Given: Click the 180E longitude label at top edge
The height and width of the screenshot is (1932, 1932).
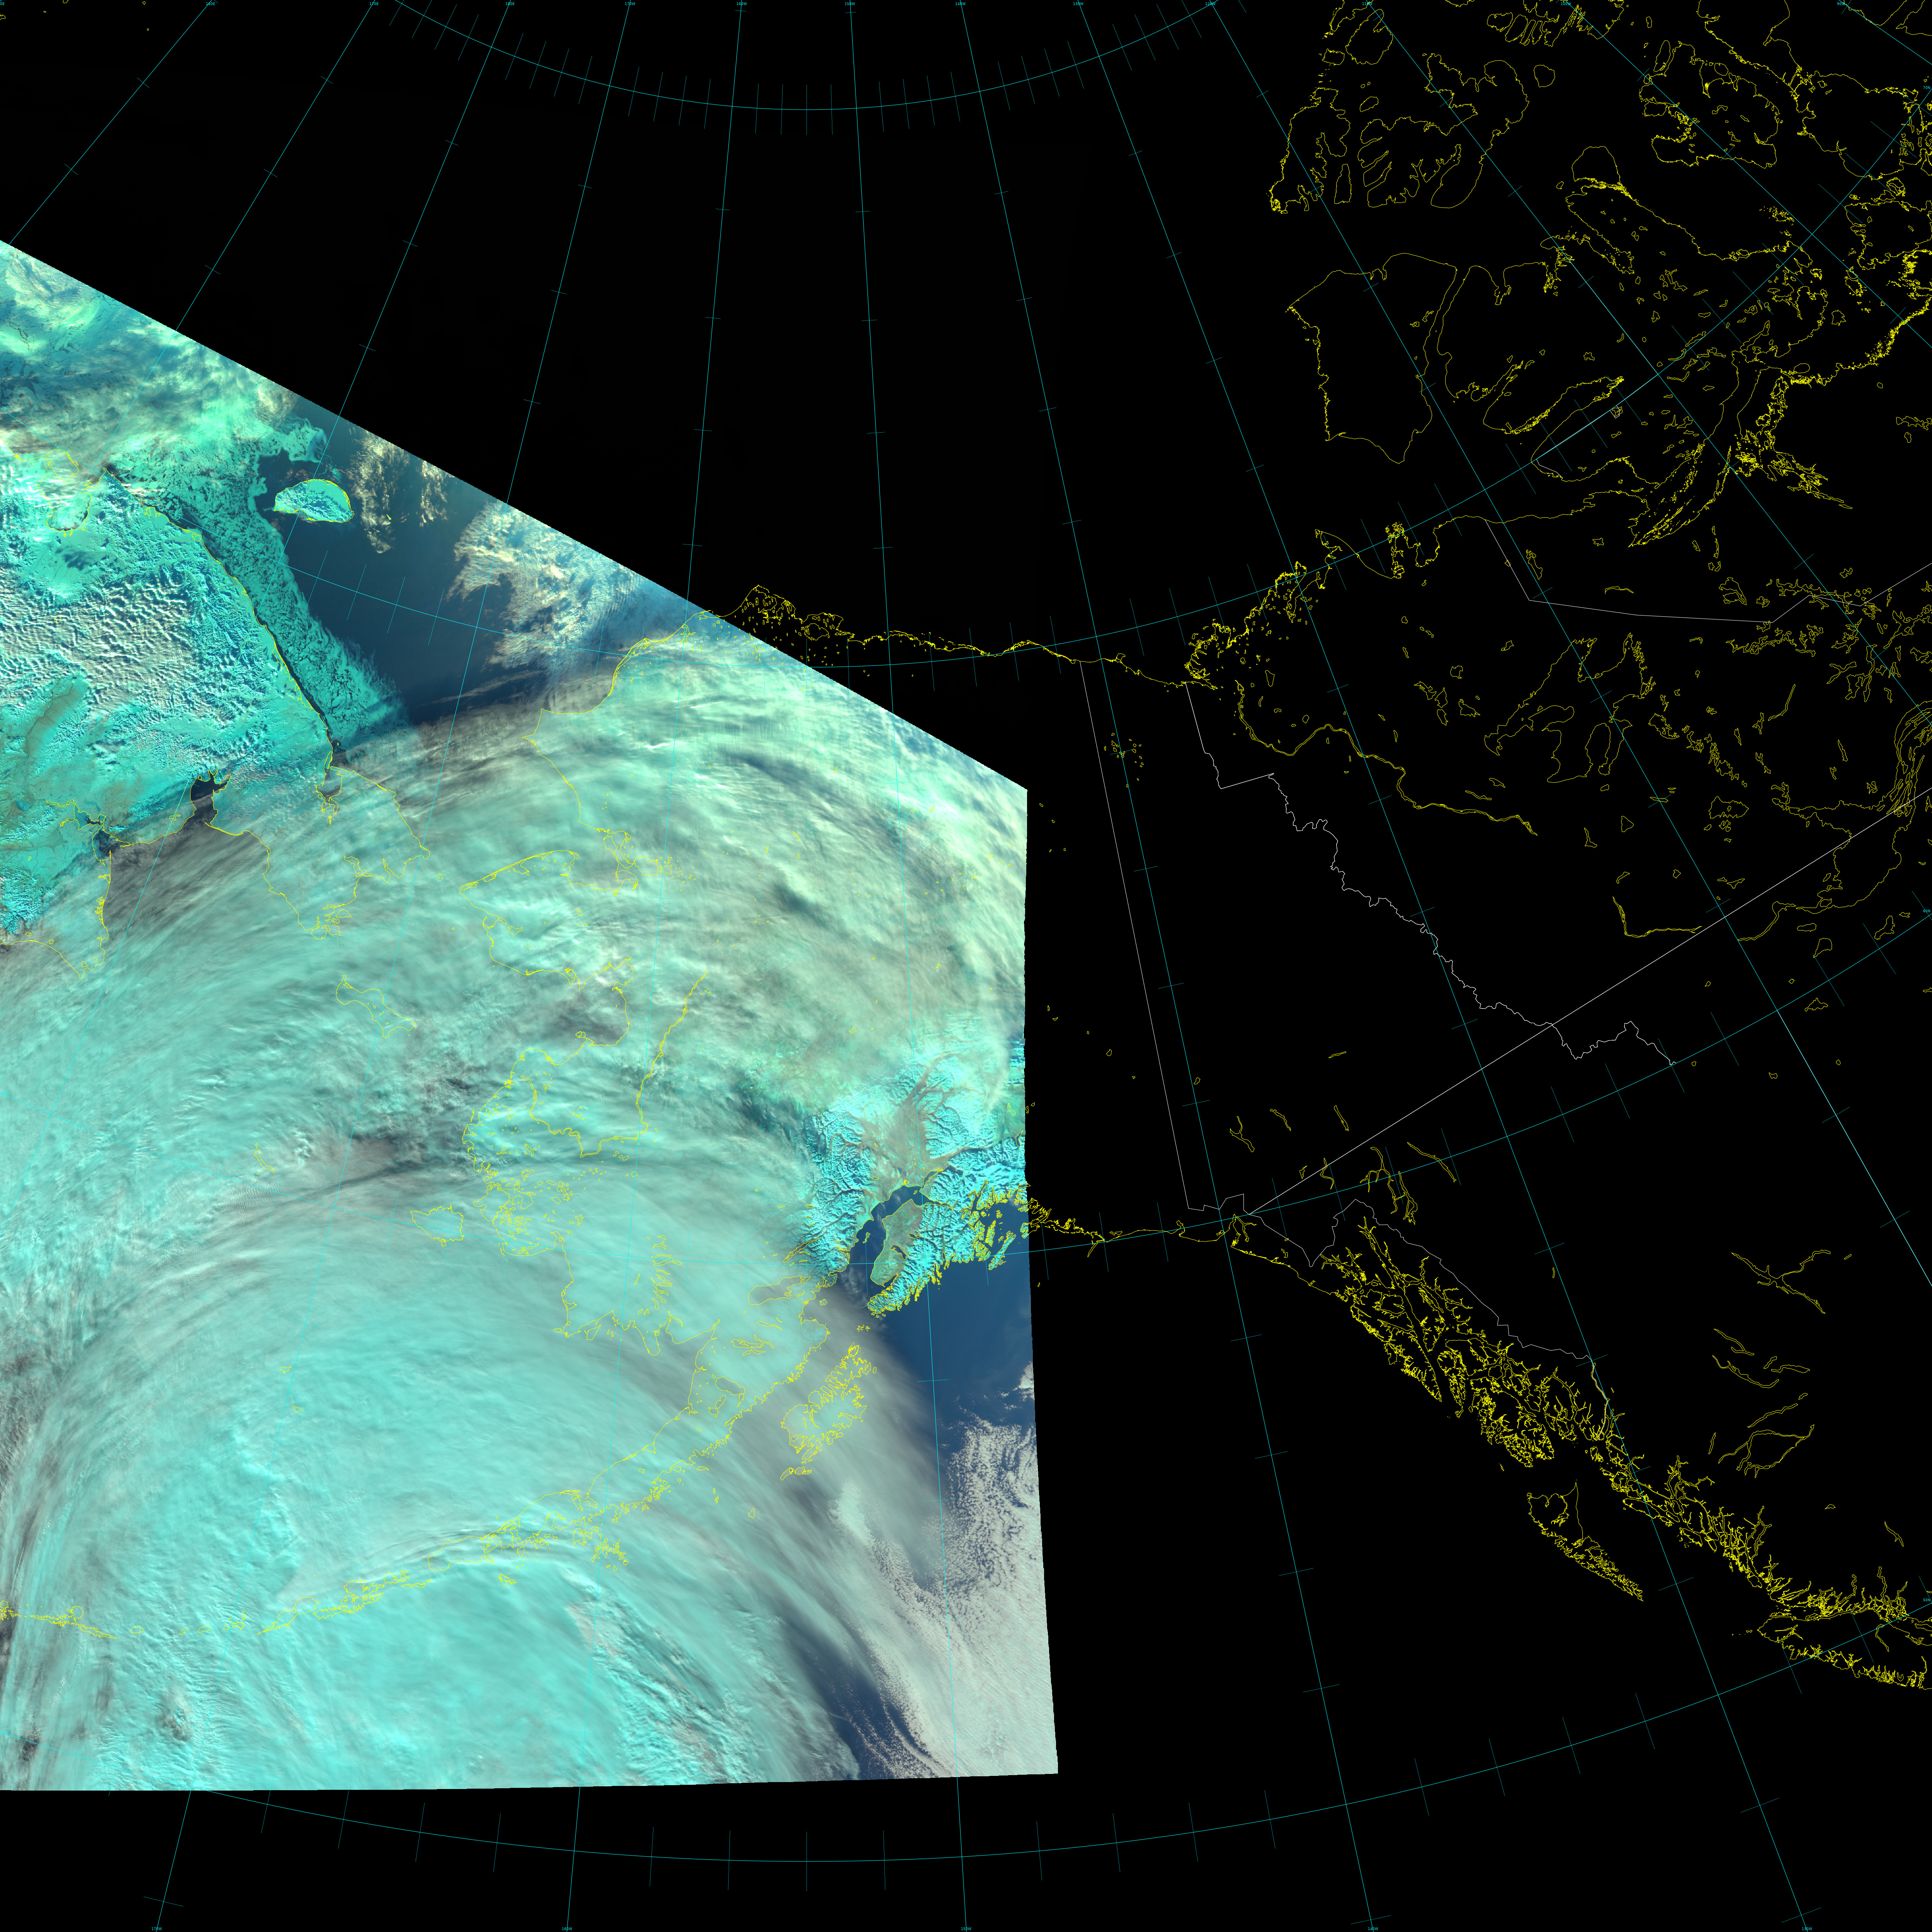Looking at the screenshot, I should click(x=510, y=4).
